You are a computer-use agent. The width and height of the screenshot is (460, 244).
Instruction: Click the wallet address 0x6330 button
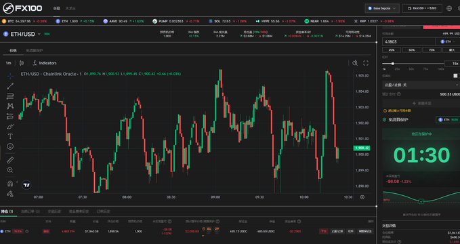point(422,8)
